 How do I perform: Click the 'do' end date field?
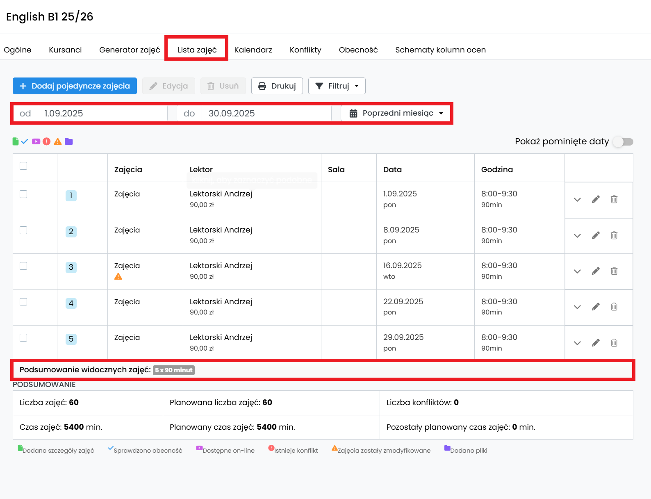pos(266,114)
